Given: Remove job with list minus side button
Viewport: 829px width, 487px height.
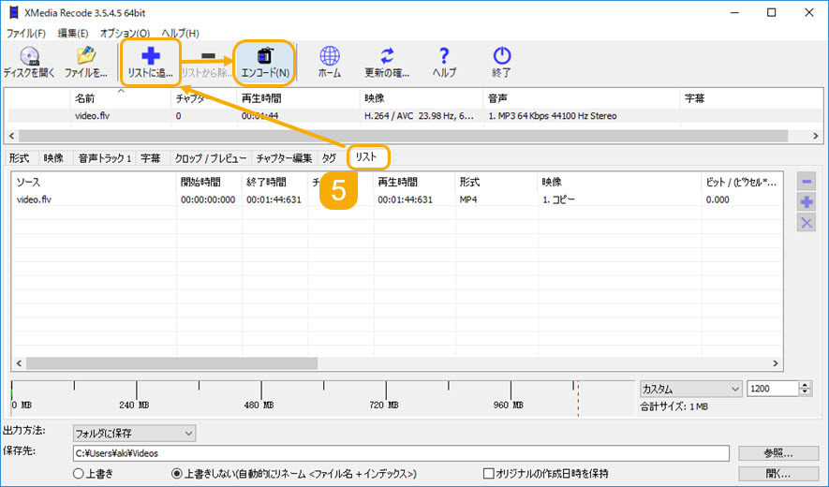Looking at the screenshot, I should (807, 182).
